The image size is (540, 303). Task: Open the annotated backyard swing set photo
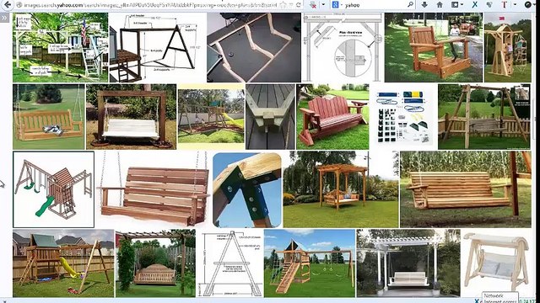click(60, 48)
